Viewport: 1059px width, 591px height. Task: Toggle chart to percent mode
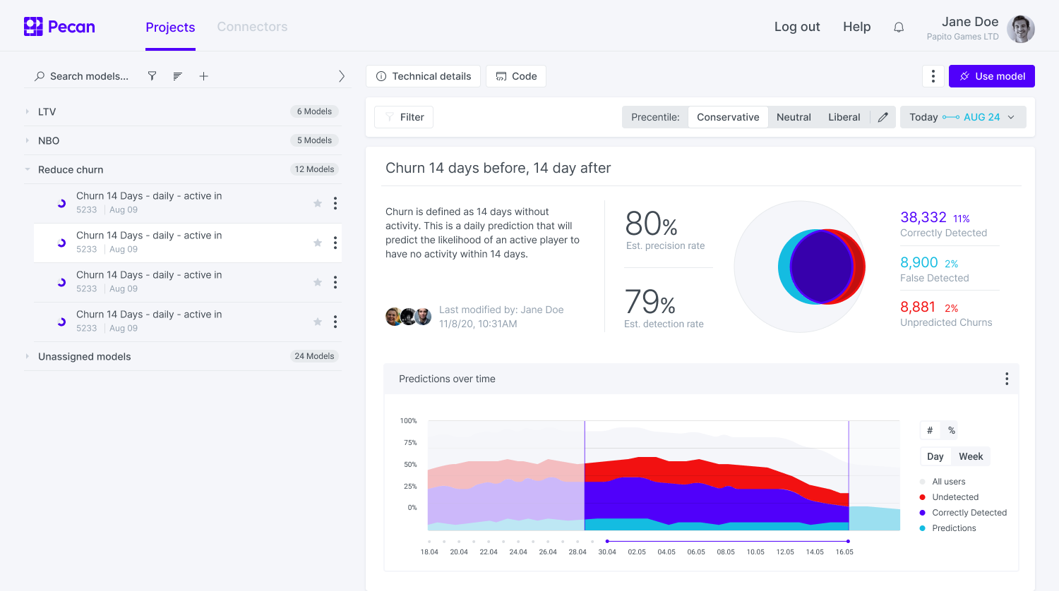click(x=951, y=430)
